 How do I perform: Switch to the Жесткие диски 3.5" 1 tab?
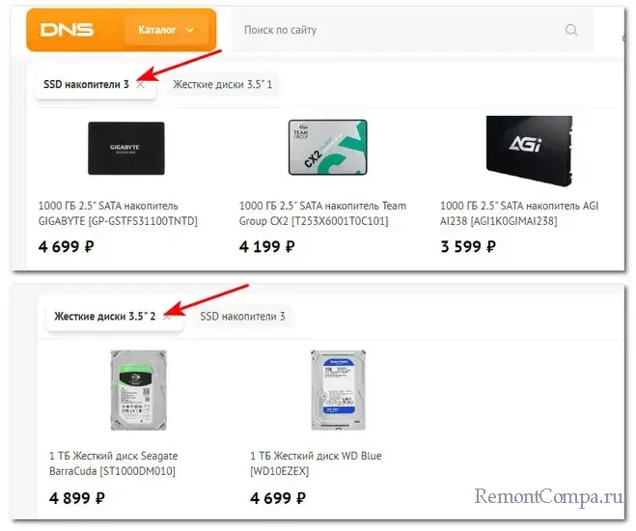tap(223, 84)
